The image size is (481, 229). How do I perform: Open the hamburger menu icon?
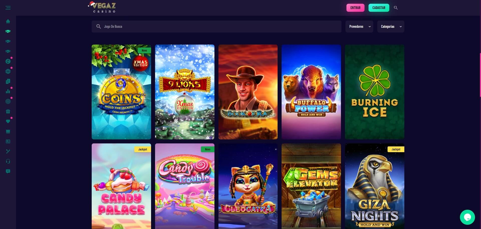(x=8, y=8)
